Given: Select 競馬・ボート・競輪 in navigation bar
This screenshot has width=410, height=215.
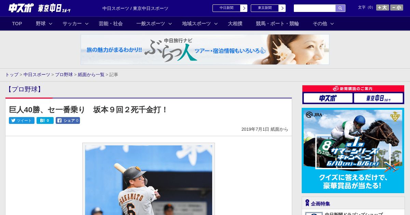Looking at the screenshot, I should pos(277,24).
